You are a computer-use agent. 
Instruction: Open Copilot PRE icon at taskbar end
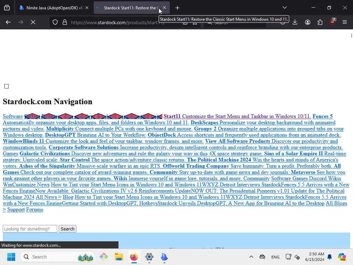342,257
